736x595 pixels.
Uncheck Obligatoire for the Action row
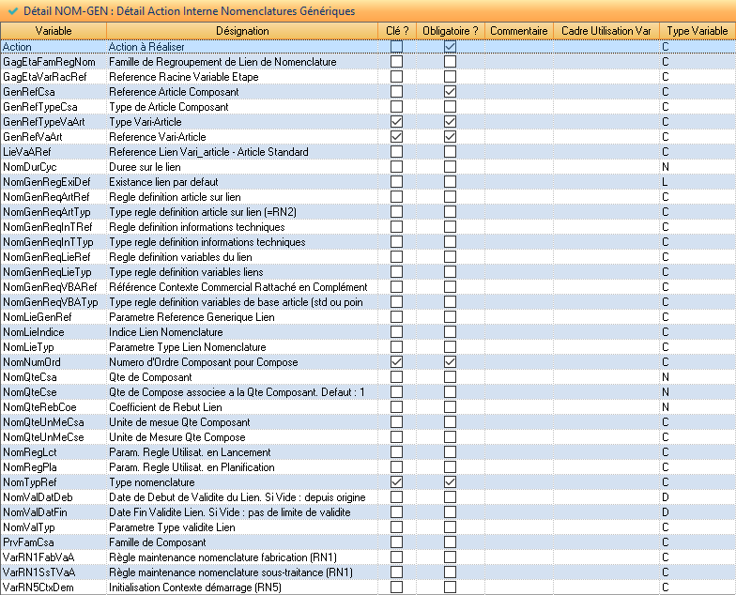pos(451,47)
